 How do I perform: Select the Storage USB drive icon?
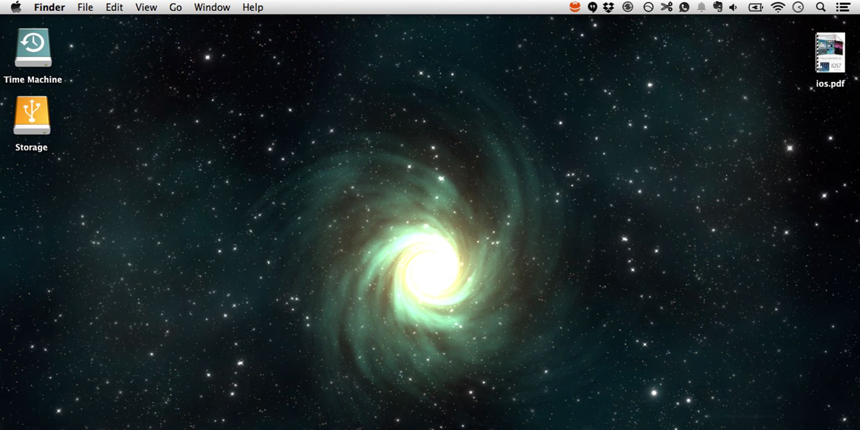pos(32,116)
